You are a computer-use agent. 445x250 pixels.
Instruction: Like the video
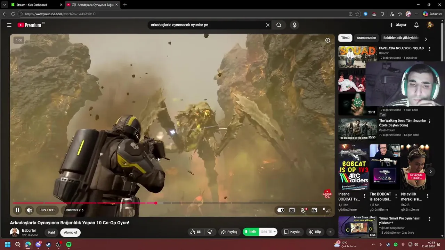(x=196, y=232)
